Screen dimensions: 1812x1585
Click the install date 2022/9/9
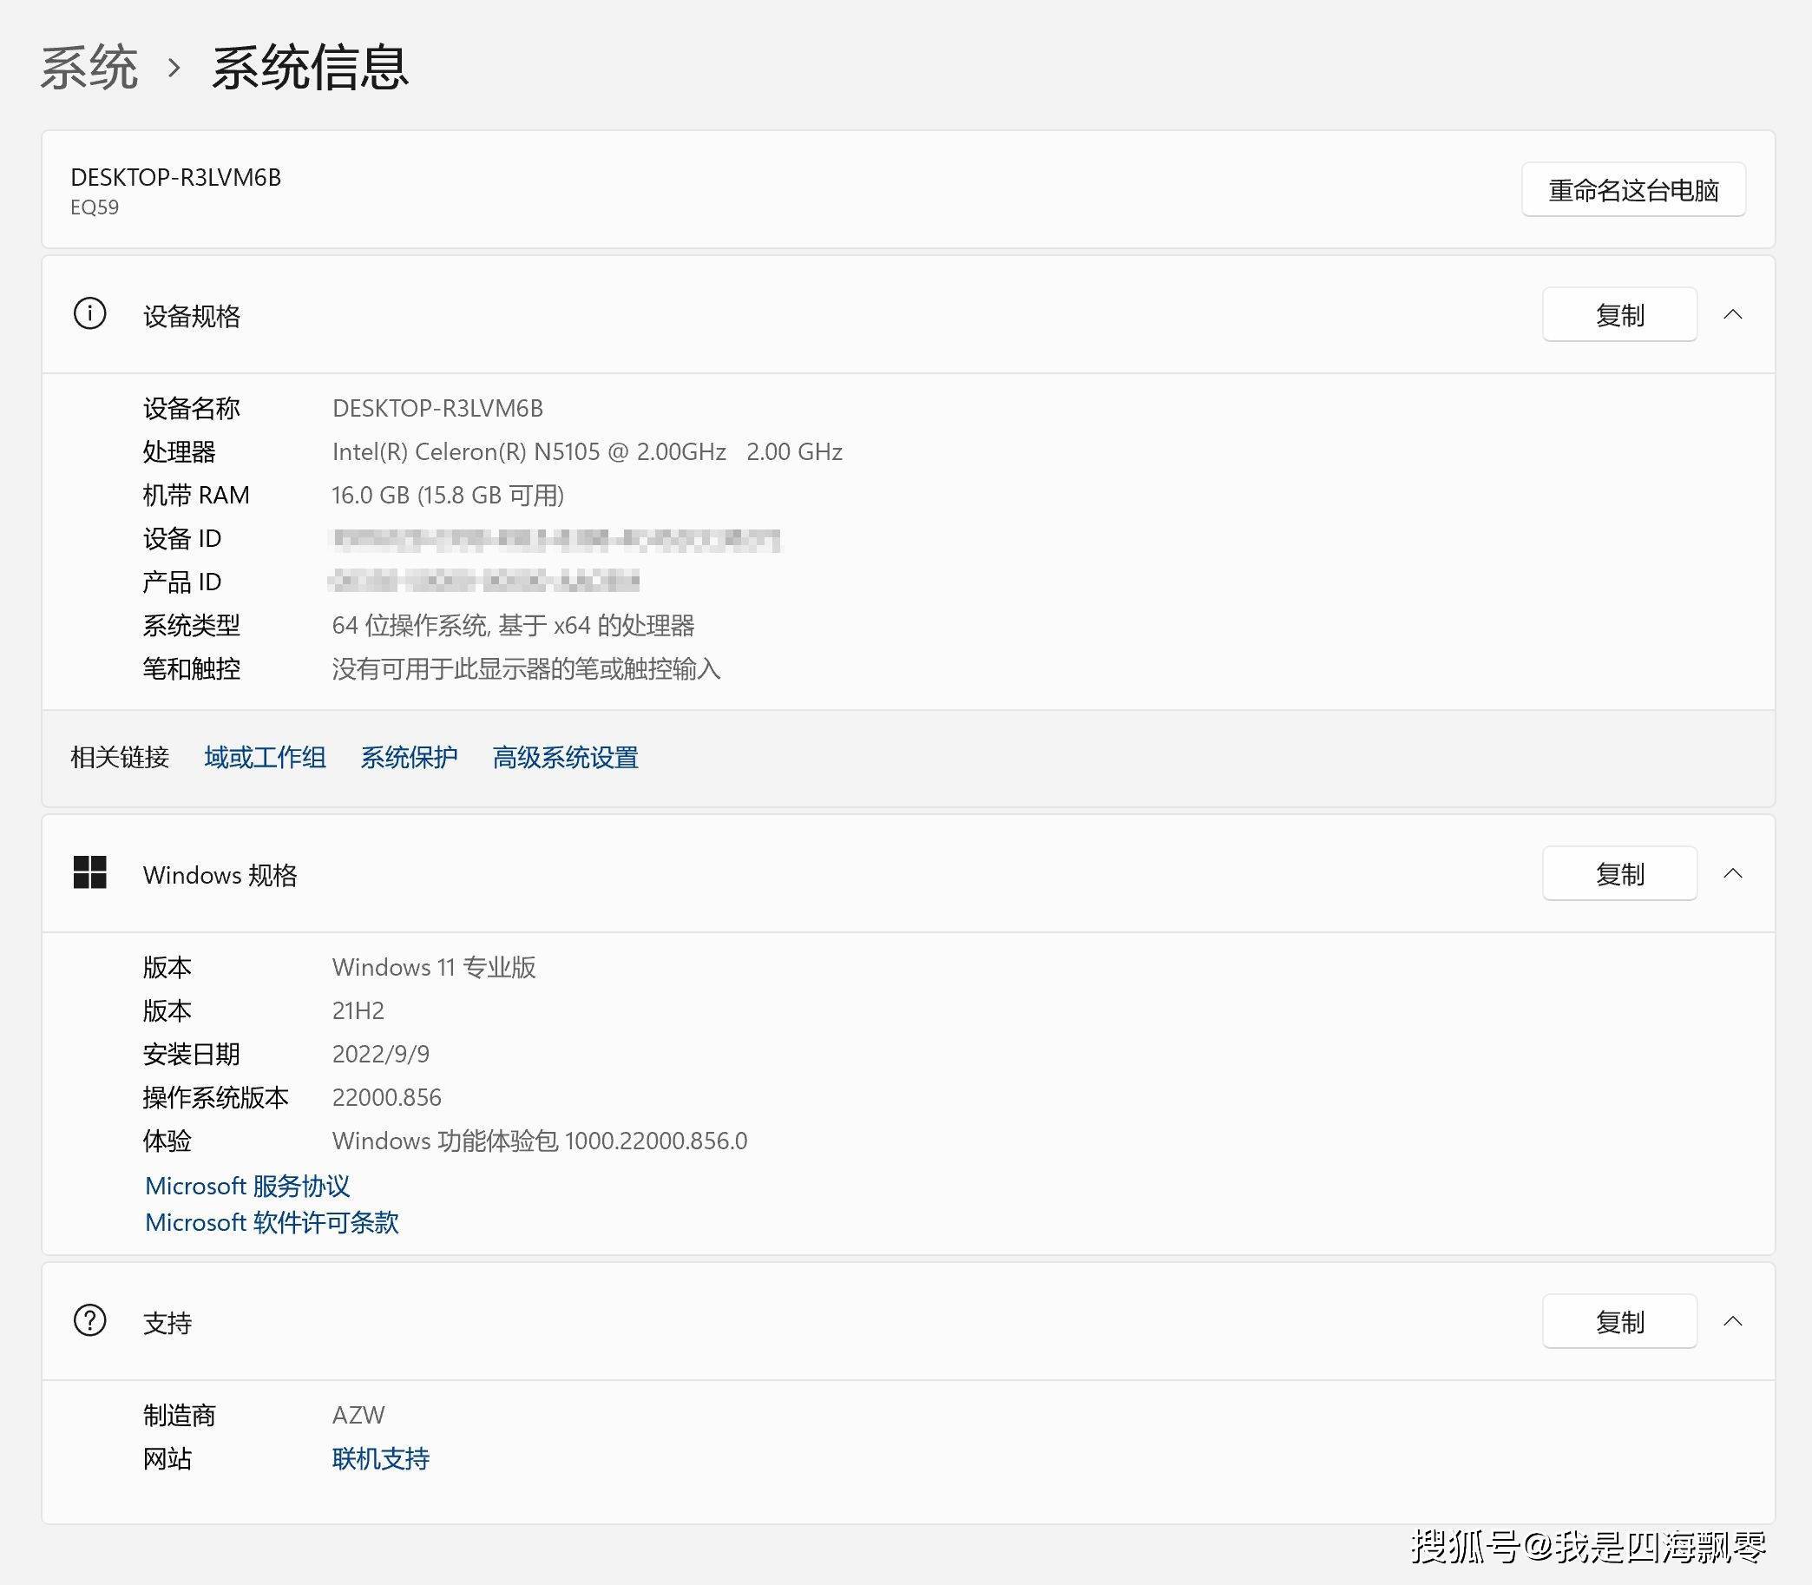tap(380, 1054)
